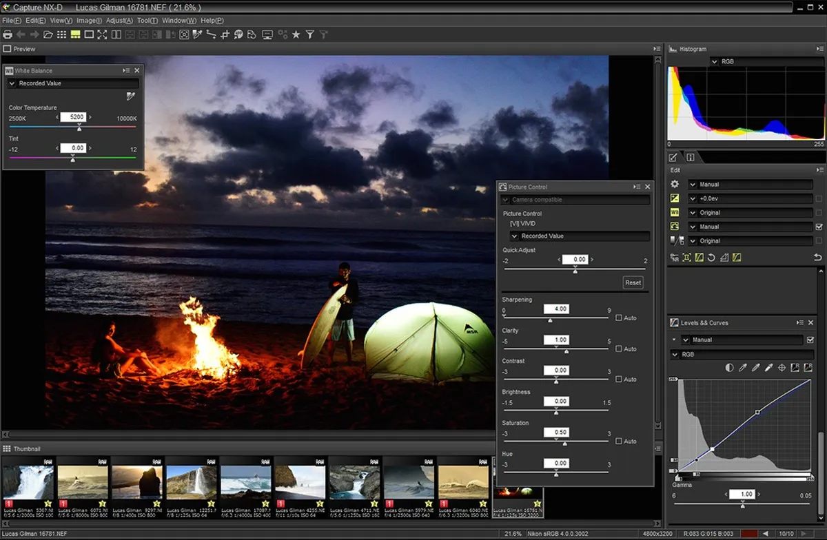The width and height of the screenshot is (827, 540).
Task: Click the print icon in the toolbar
Action: tap(8, 34)
